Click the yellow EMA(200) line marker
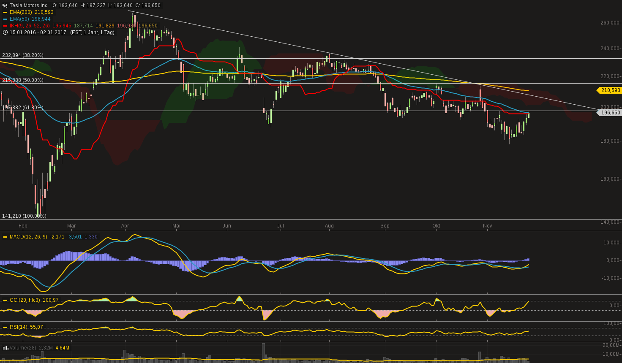This screenshot has height=363, width=622. tap(6, 13)
